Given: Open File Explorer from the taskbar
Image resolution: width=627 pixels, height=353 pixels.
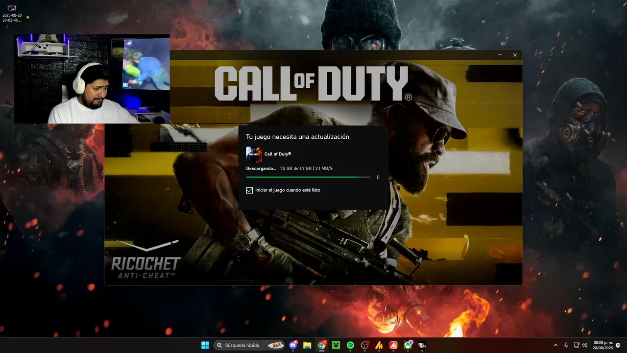Looking at the screenshot, I should click(x=307, y=345).
